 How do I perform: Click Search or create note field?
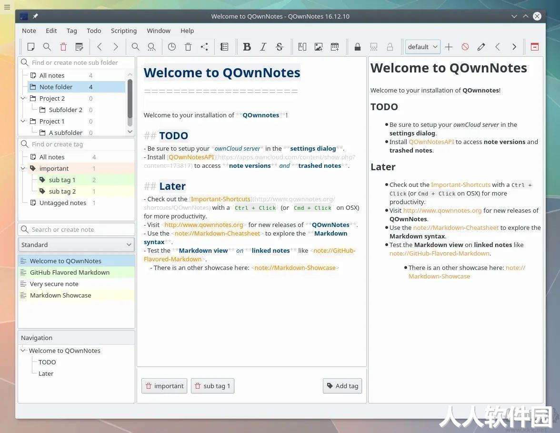[x=76, y=229]
